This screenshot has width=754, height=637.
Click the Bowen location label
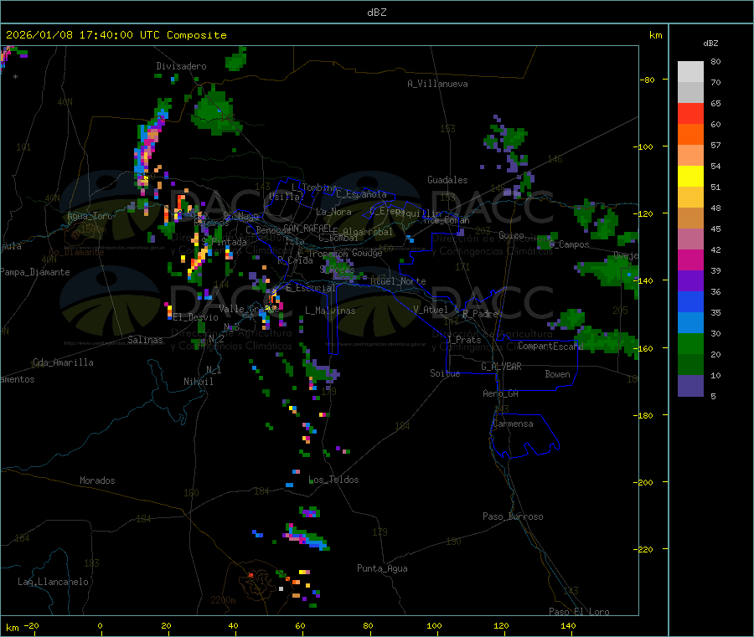tap(558, 374)
